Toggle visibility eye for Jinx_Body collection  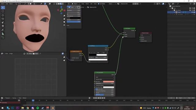point(192,10)
